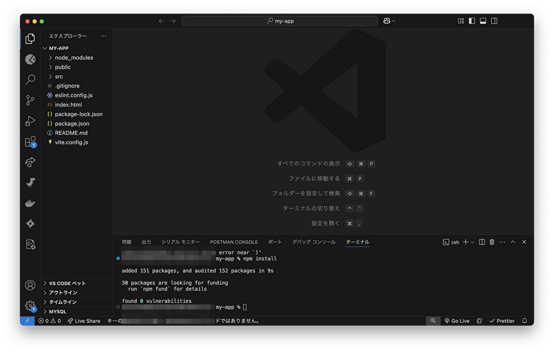Open the Search view in activity bar
The image size is (554, 352).
tap(30, 80)
